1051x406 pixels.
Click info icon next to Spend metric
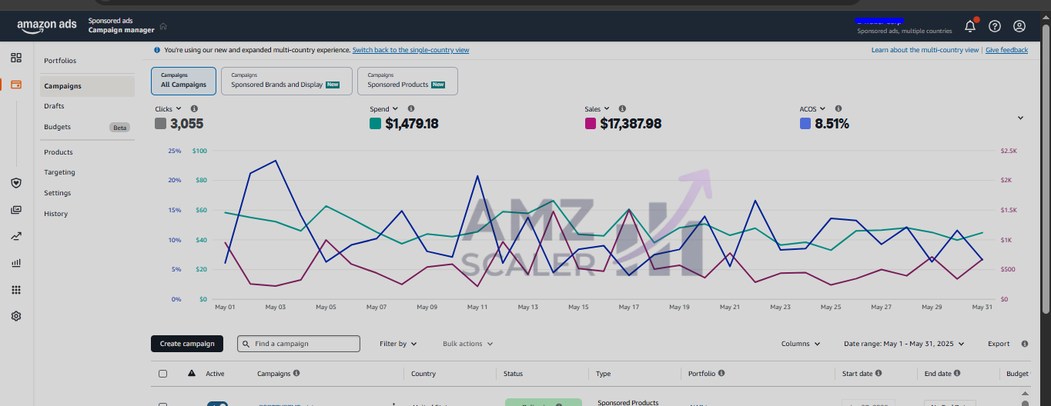tap(411, 109)
